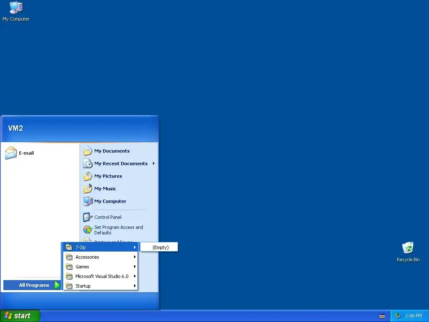Click the My Music folder icon
The height and width of the screenshot is (322, 429).
tap(88, 189)
